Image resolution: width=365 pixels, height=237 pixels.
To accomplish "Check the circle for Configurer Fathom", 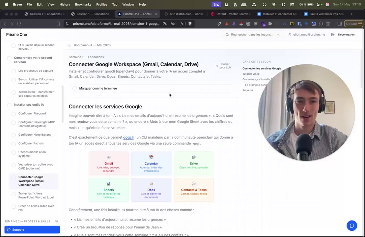I will 14,144.
